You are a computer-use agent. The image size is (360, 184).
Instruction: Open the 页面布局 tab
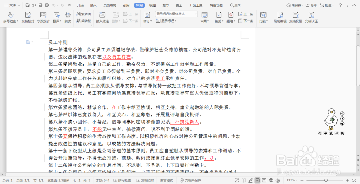(x=110, y=5)
